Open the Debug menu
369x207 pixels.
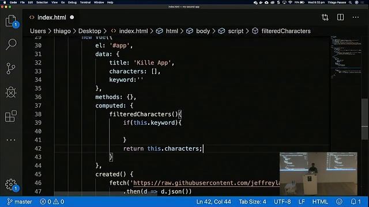pos(72,2)
